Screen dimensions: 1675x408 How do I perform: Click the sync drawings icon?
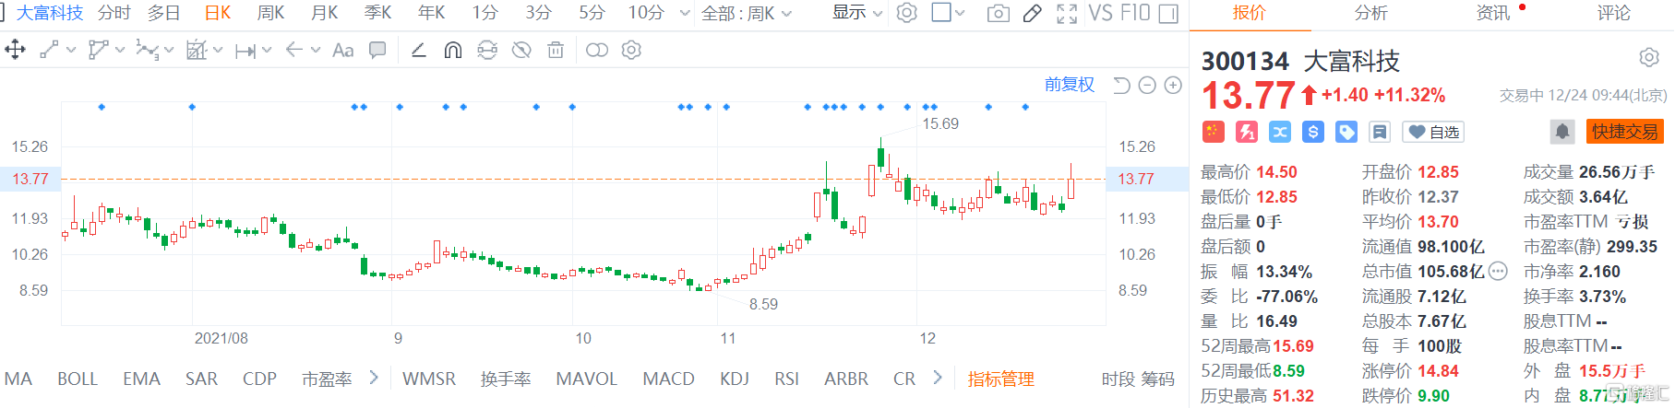coord(487,50)
